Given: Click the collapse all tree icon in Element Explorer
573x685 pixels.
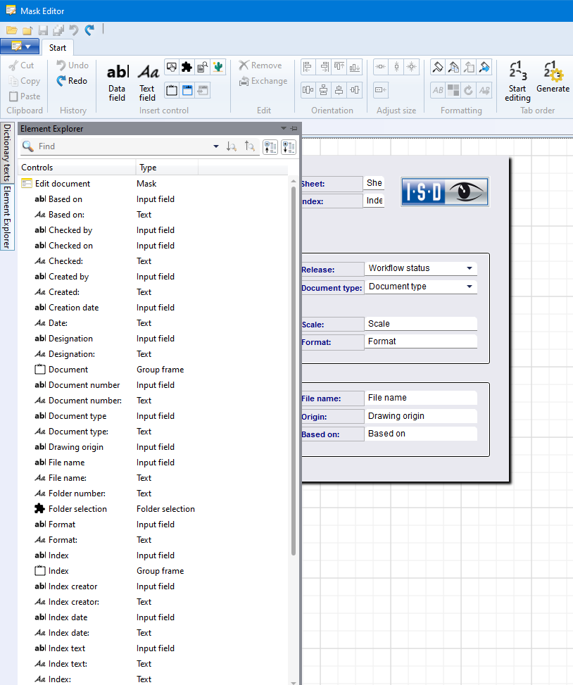Looking at the screenshot, I should pyautogui.click(x=270, y=146).
